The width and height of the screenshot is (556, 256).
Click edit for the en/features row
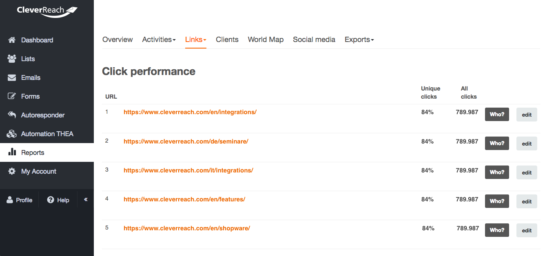tap(527, 201)
